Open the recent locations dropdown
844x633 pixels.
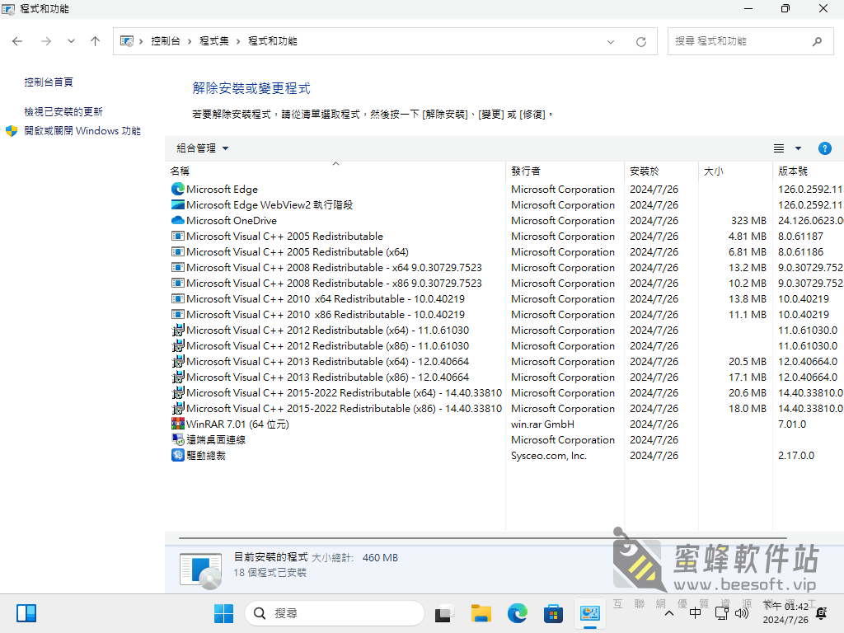[x=71, y=41]
